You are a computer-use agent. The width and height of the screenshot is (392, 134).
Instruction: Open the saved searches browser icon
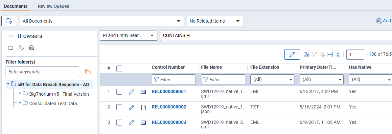click(x=32, y=48)
